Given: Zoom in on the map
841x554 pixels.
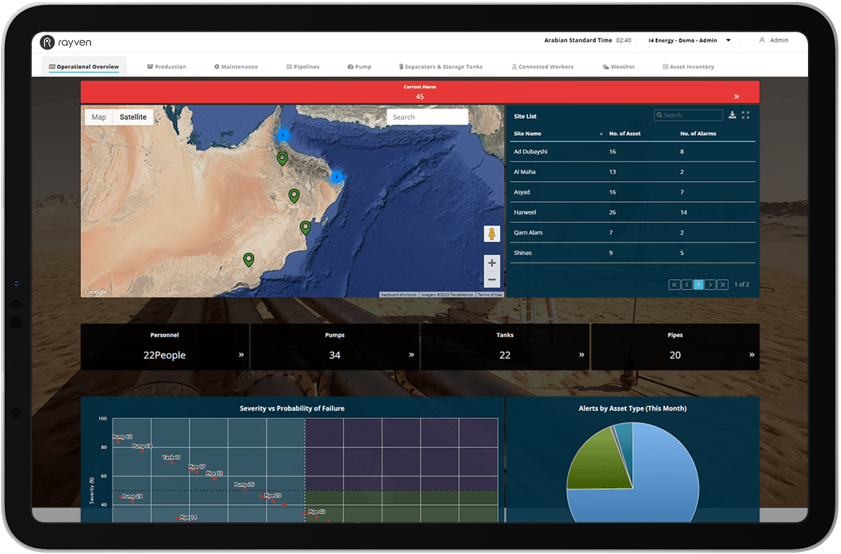Looking at the screenshot, I should [x=492, y=262].
